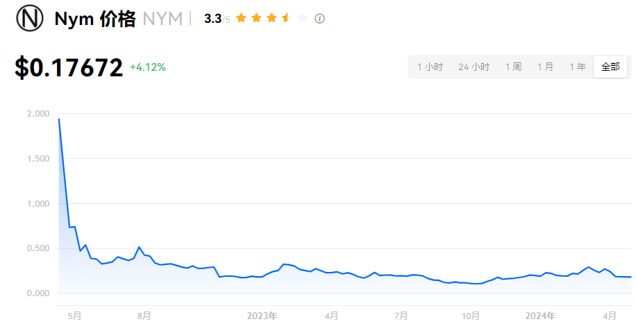This screenshot has height=324, width=636.
Task: Select the 1小时 time range
Action: [x=430, y=67]
